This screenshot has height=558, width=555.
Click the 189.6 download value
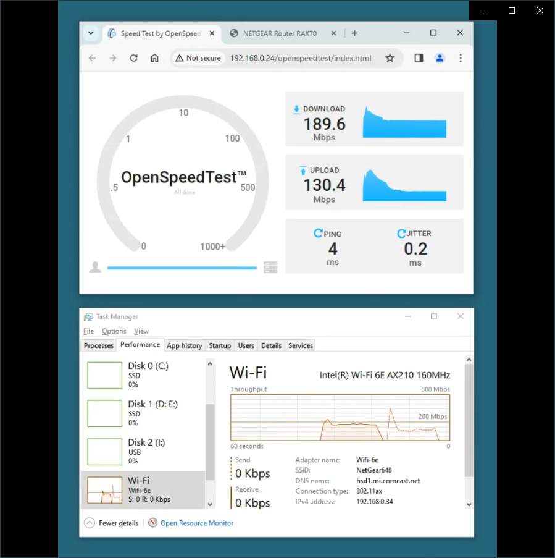[x=324, y=124]
